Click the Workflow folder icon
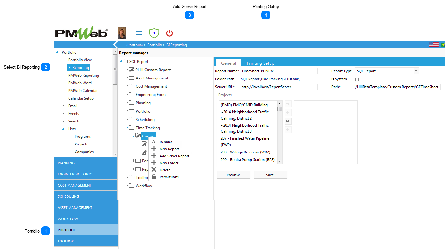This screenshot has width=448, height=252. point(132,186)
